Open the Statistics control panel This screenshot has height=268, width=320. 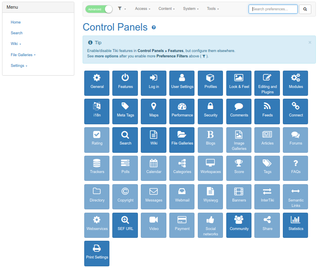(296, 225)
